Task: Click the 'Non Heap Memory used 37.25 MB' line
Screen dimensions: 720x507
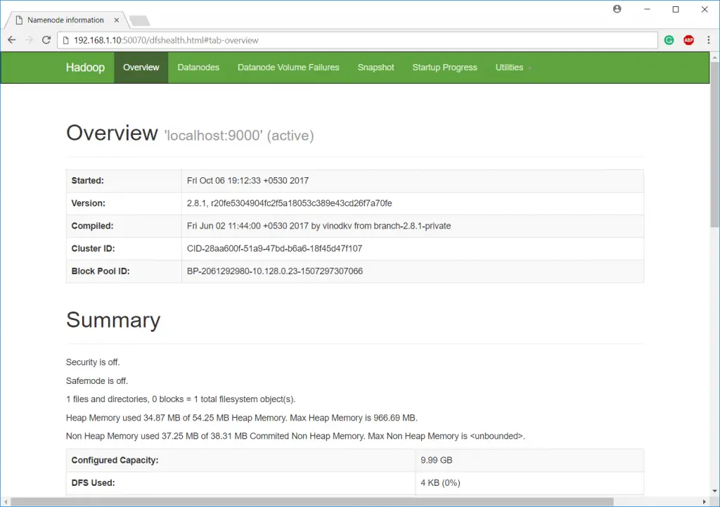Action: click(x=295, y=436)
